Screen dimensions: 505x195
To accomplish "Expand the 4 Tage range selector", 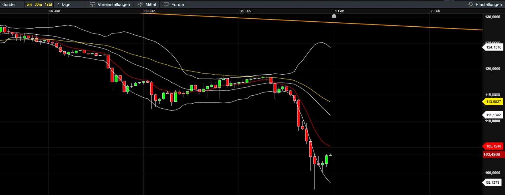I will point(64,5).
